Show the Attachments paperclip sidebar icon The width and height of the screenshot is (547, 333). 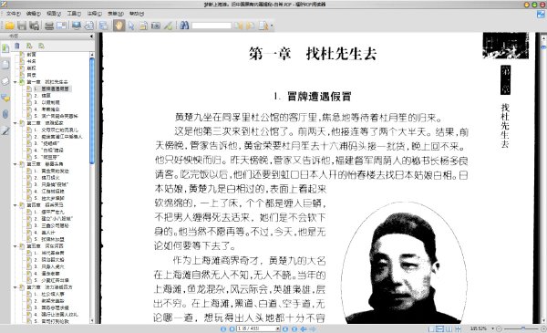tap(5, 114)
